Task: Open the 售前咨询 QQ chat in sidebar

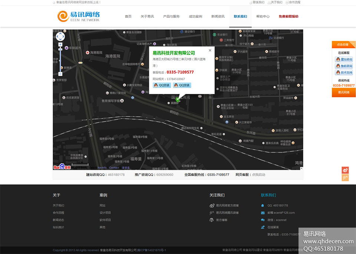Action: pyautogui.click(x=344, y=66)
